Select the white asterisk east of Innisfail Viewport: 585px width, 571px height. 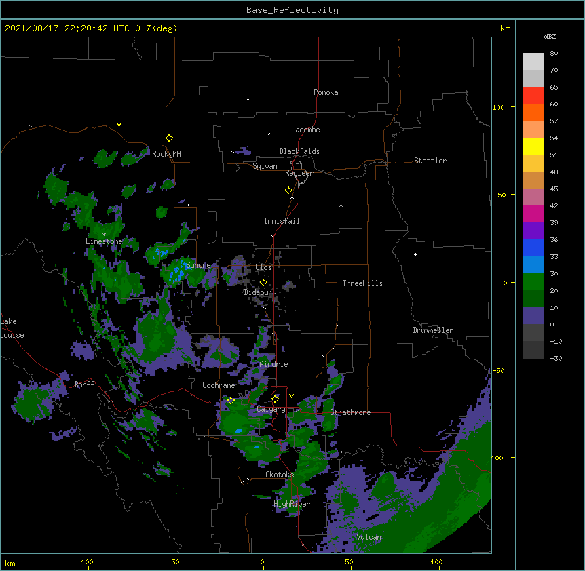pyautogui.click(x=341, y=205)
